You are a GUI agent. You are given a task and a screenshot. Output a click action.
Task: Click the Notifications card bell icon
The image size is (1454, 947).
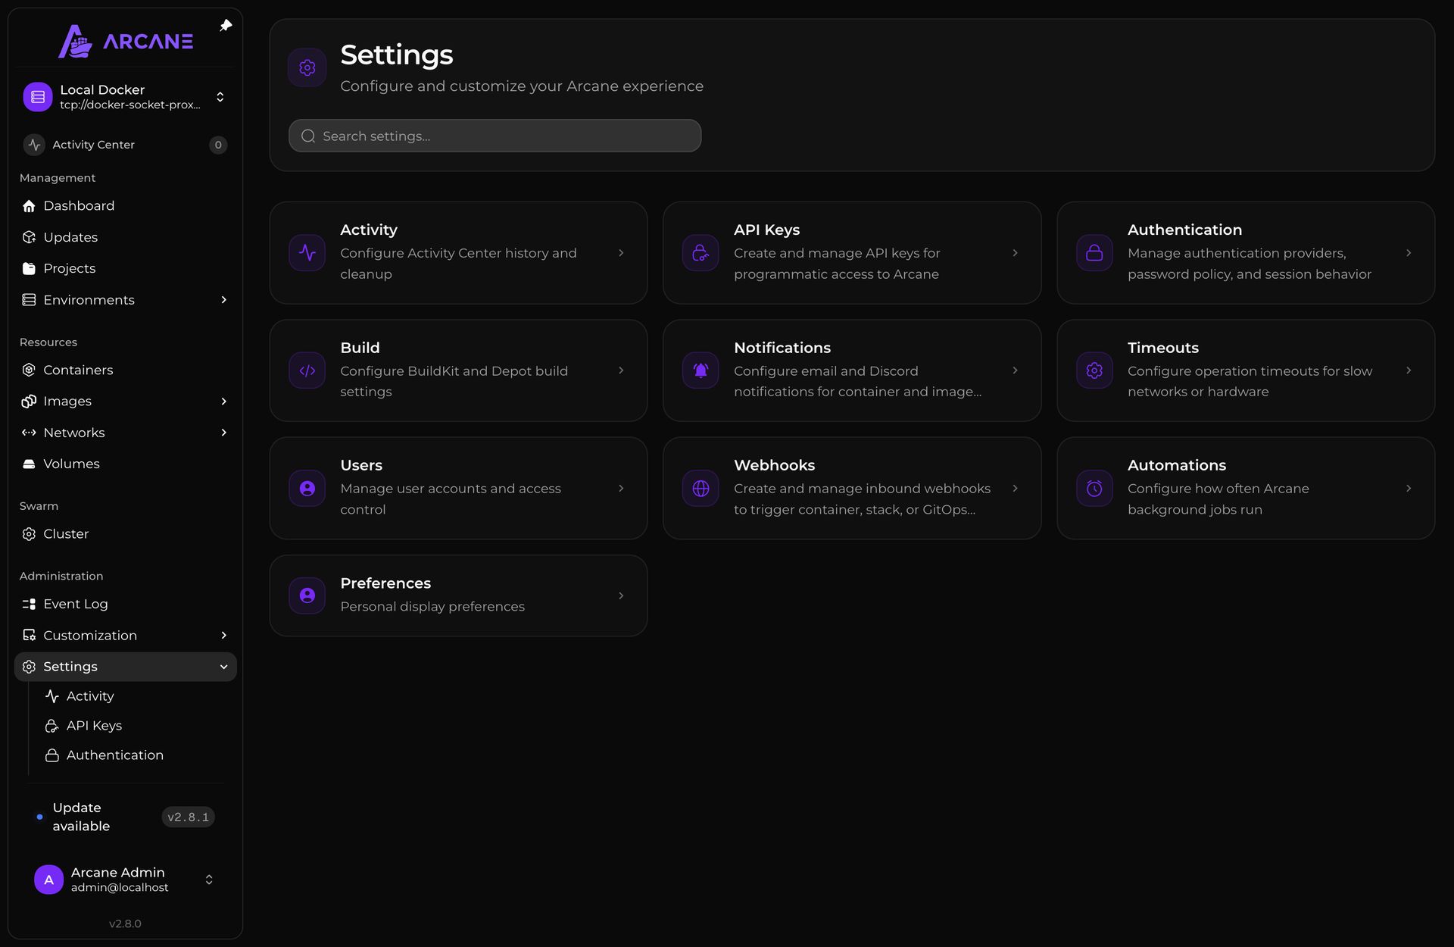[x=700, y=370]
